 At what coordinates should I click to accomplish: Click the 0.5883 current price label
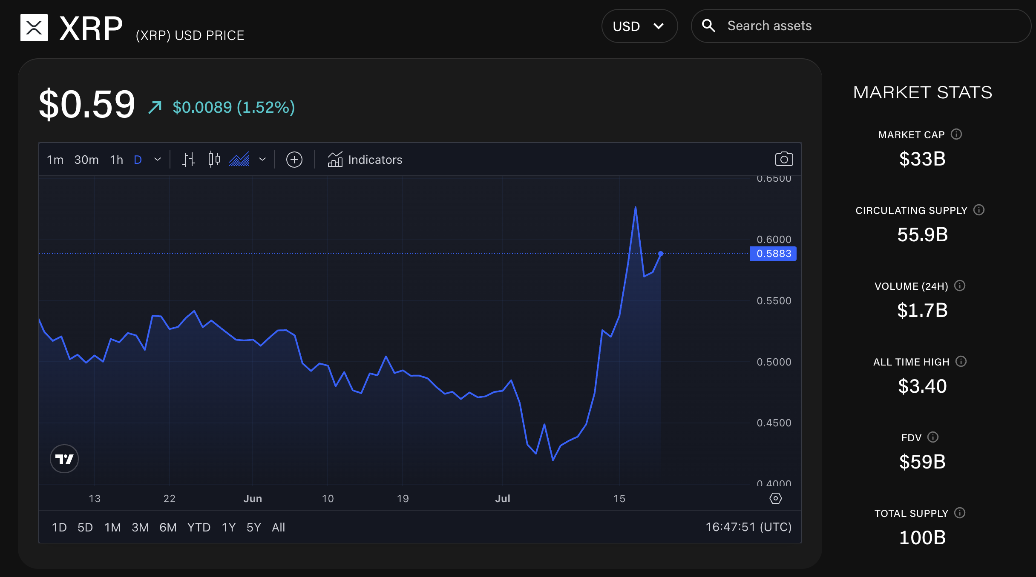pyautogui.click(x=773, y=254)
